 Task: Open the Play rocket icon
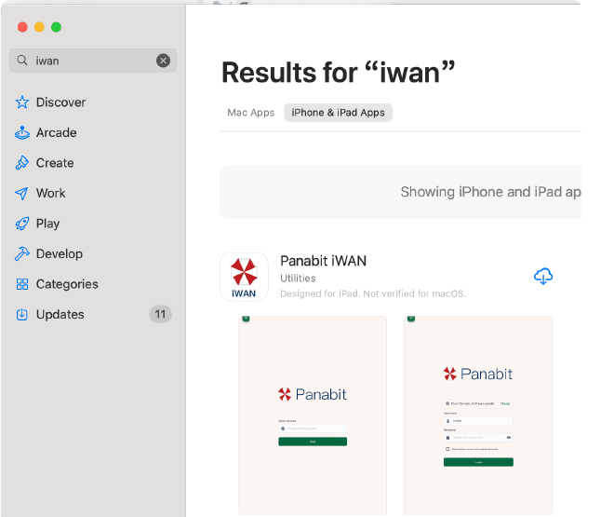tap(22, 224)
